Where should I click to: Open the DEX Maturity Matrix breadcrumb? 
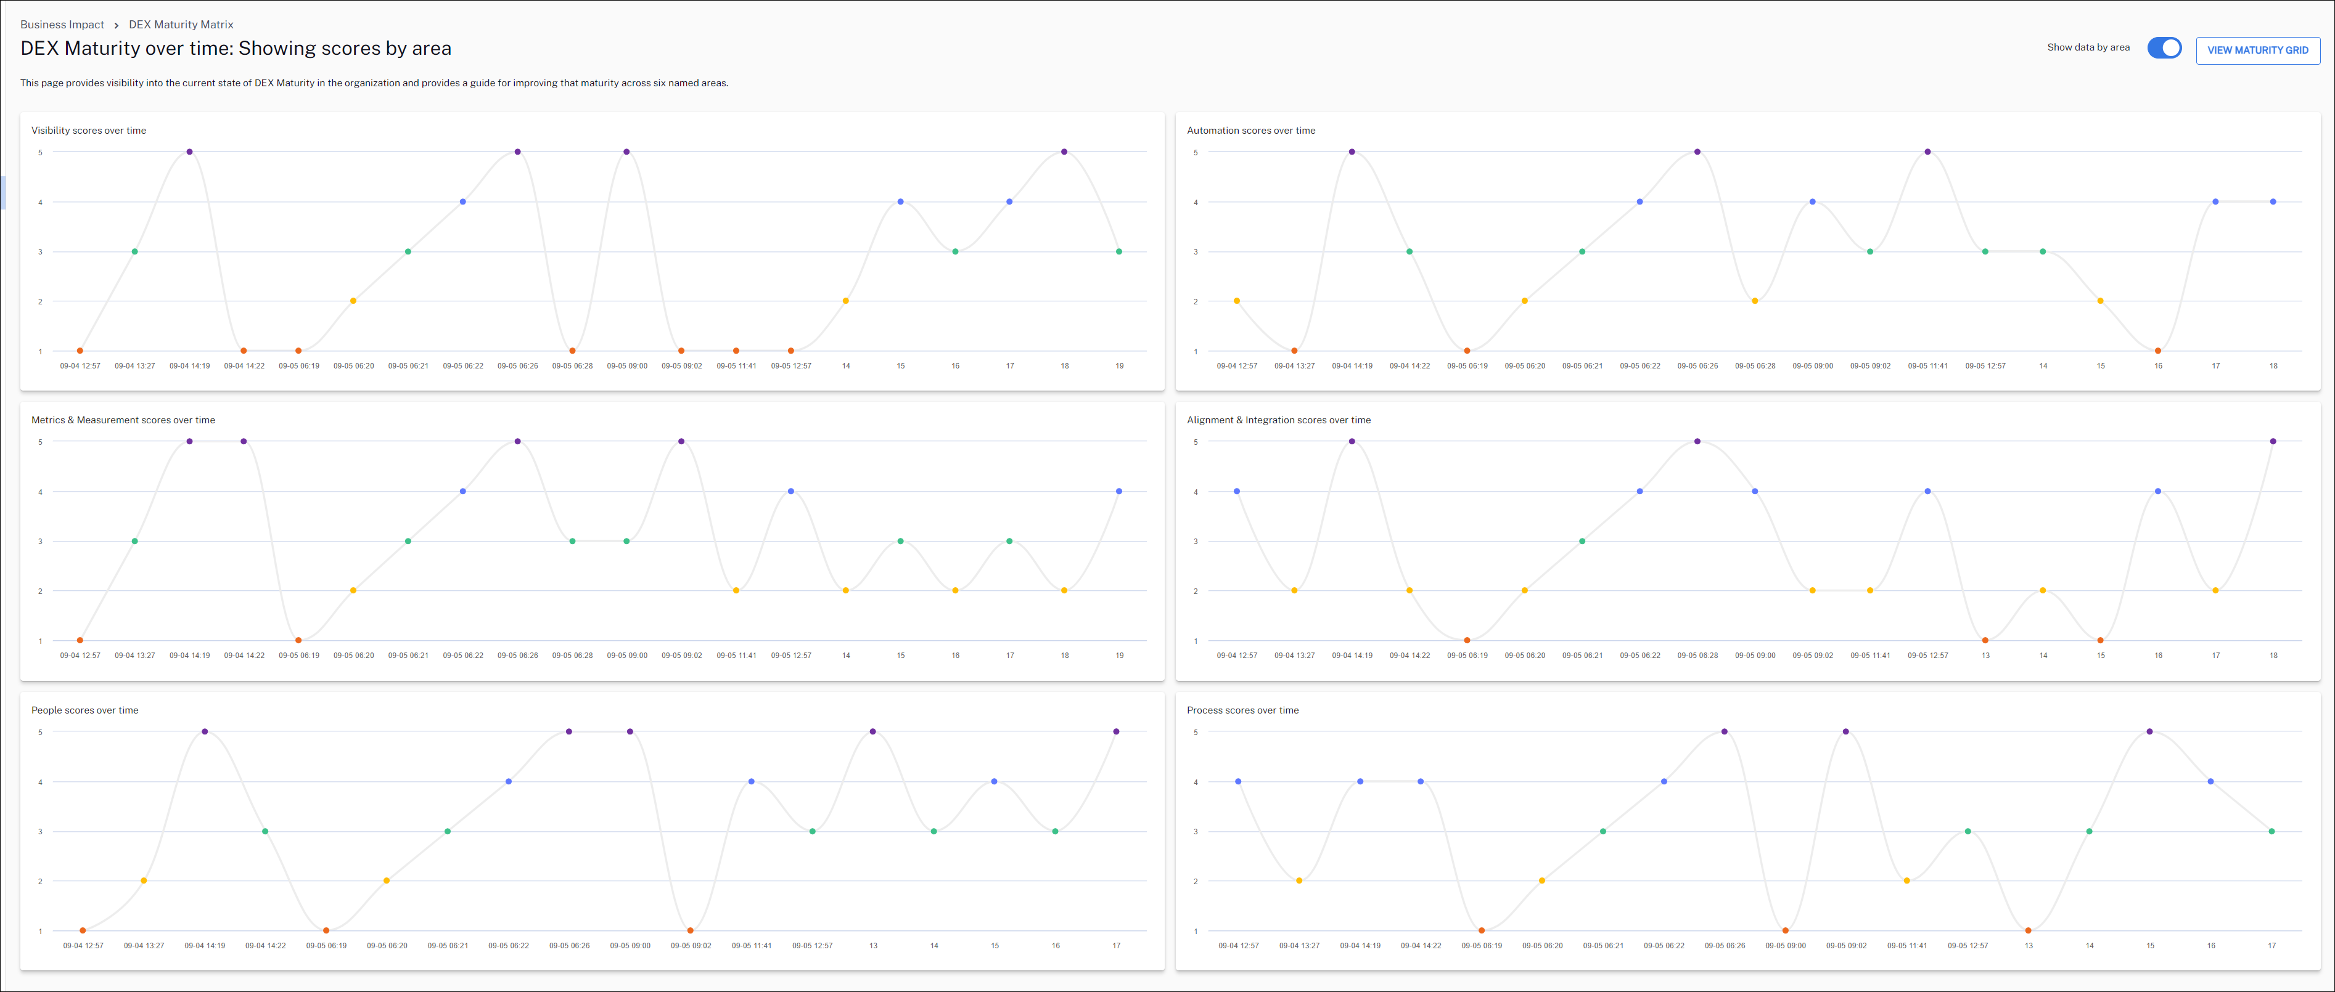[x=181, y=25]
